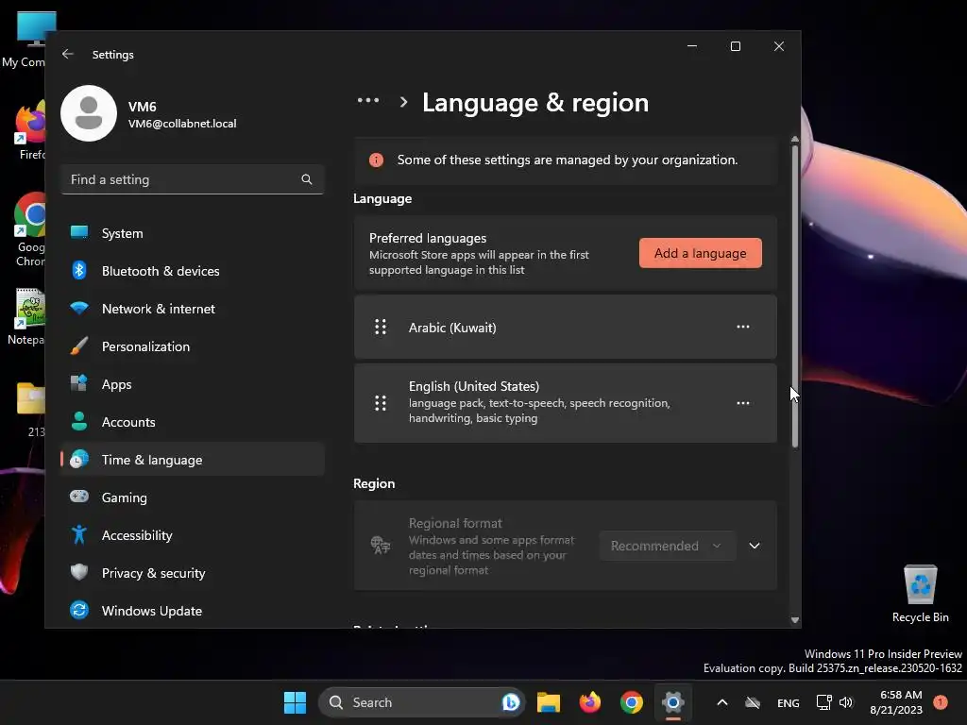Open more options for English (United States)
Image resolution: width=967 pixels, height=725 pixels.
(x=742, y=403)
